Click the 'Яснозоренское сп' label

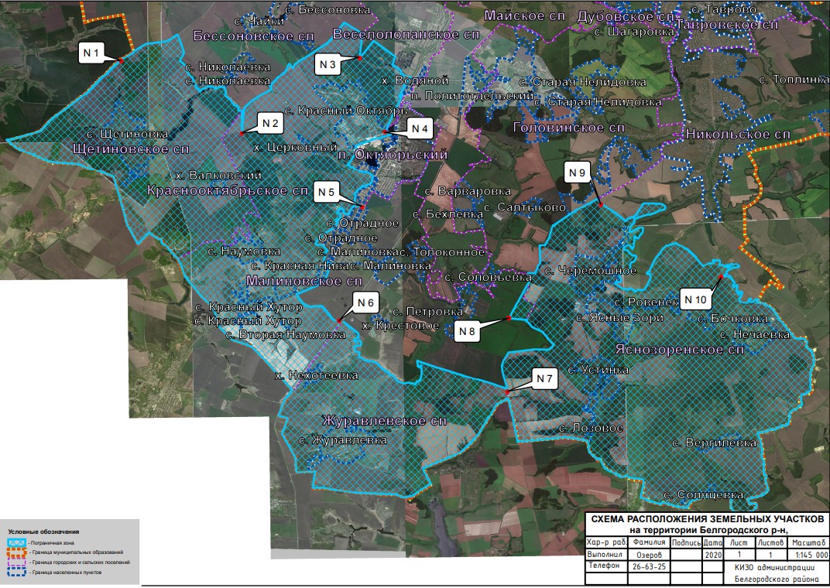[x=680, y=350]
